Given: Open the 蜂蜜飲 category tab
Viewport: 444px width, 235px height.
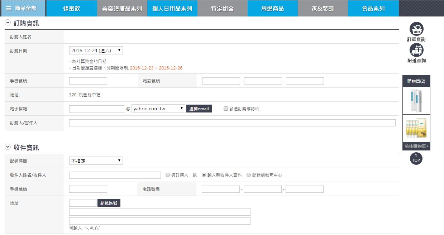Looking at the screenshot, I should click(x=72, y=8).
